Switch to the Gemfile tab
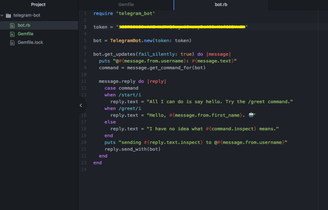 click(126, 5)
